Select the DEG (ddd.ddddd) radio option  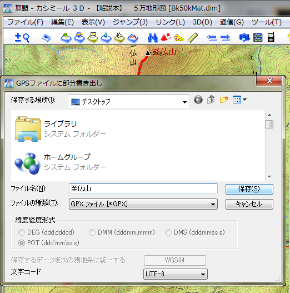[x=22, y=232]
